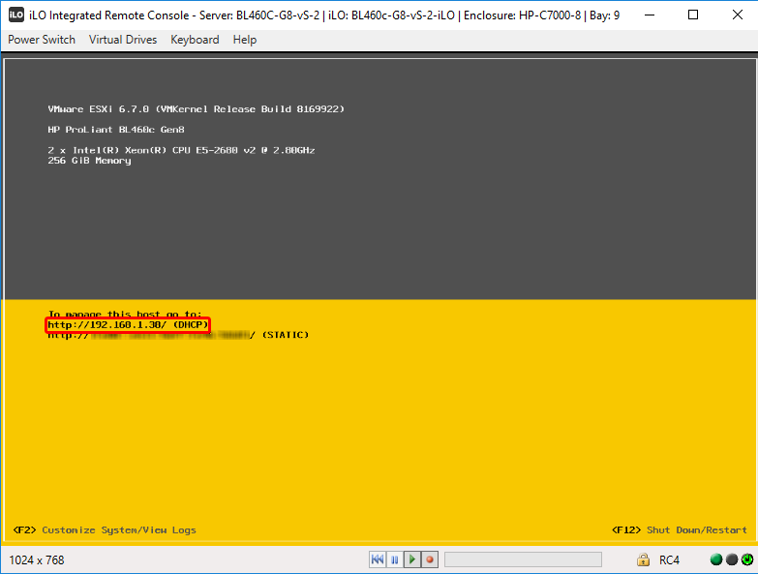This screenshot has height=574, width=758.
Task: Click the playback progress bar
Action: [x=523, y=559]
